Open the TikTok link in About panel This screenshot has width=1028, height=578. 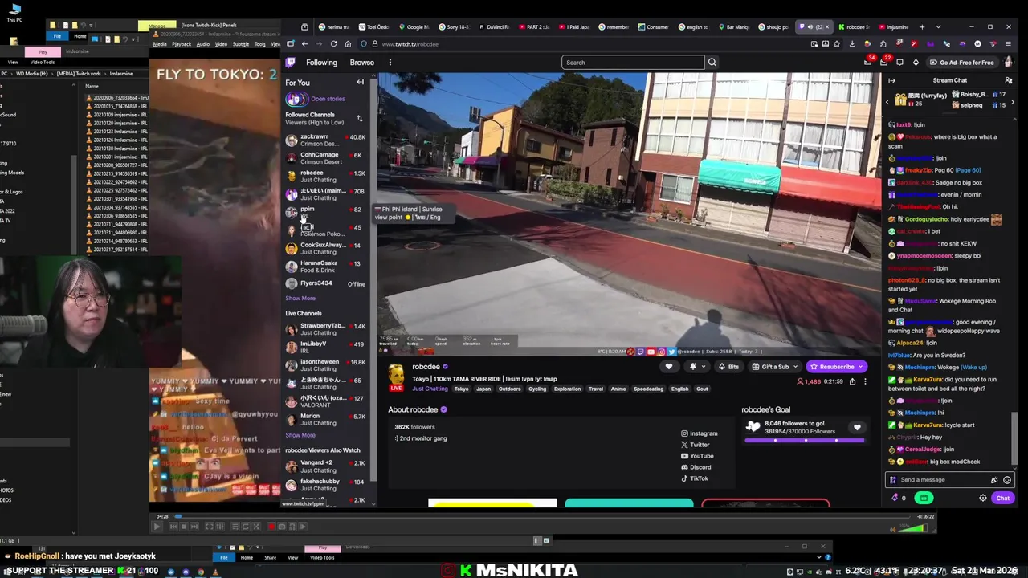tap(695, 478)
